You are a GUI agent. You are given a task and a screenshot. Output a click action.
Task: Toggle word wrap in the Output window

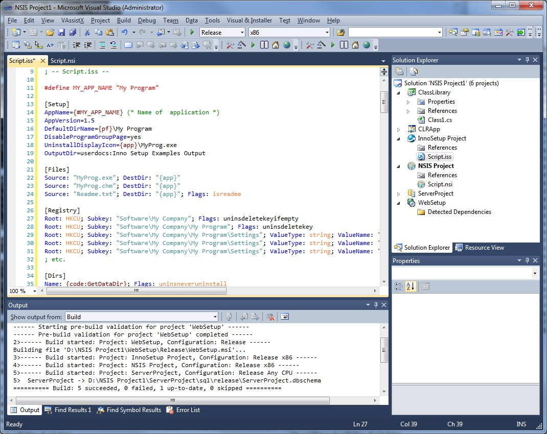tap(285, 317)
